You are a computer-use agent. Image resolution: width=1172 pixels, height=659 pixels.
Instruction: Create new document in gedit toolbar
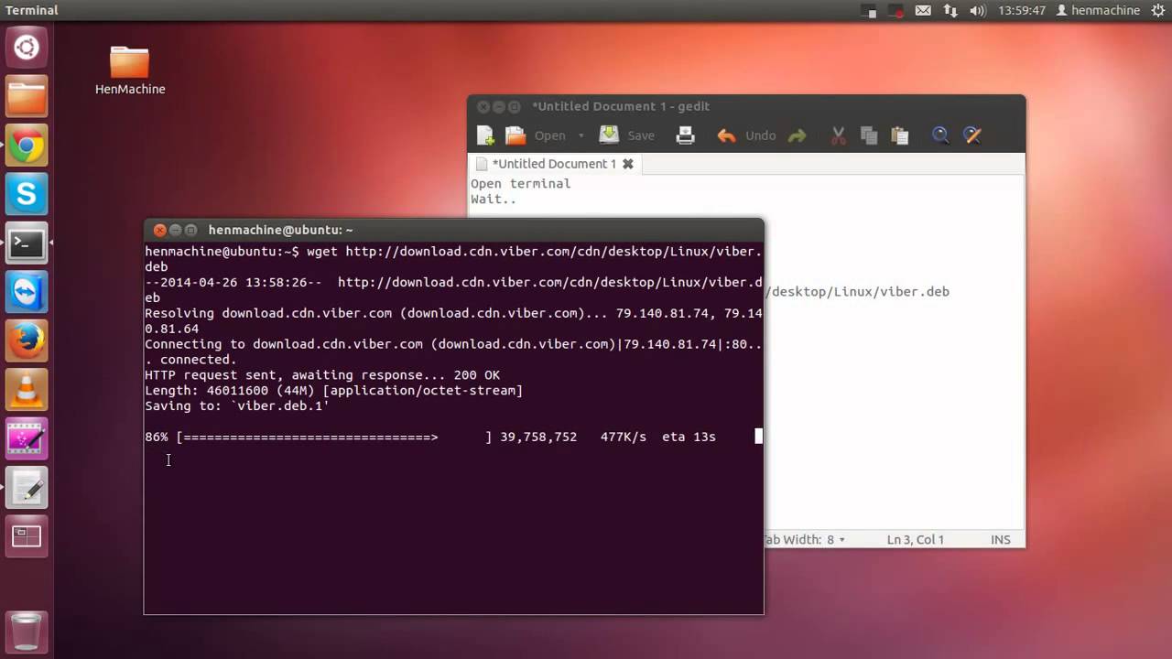point(485,135)
